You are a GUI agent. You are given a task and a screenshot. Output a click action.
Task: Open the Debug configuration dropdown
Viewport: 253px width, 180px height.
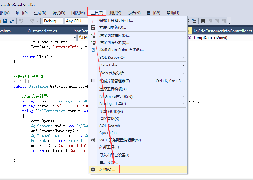(x=53, y=21)
